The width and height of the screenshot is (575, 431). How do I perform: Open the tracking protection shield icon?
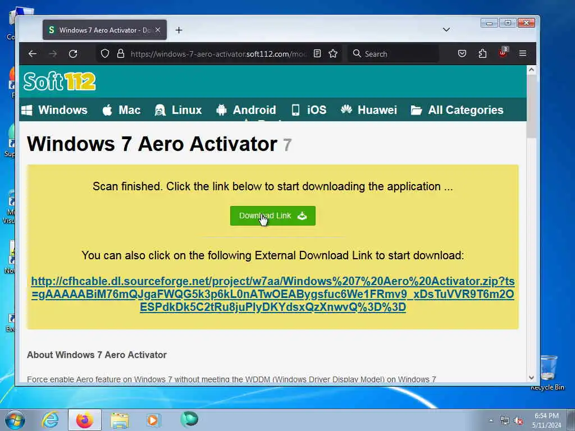(x=105, y=54)
